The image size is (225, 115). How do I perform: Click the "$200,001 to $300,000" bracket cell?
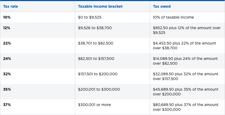(x=99, y=89)
